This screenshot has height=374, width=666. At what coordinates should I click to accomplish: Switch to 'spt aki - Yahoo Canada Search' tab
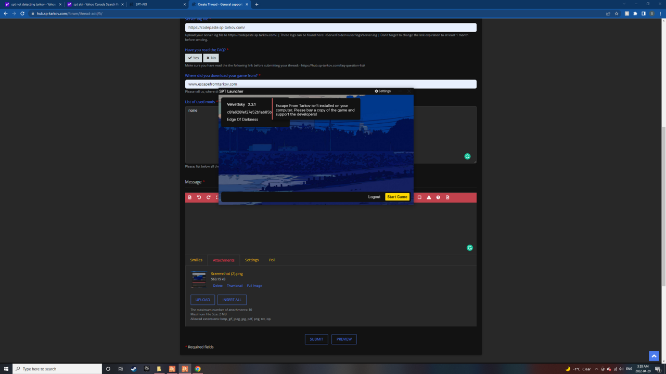point(95,4)
